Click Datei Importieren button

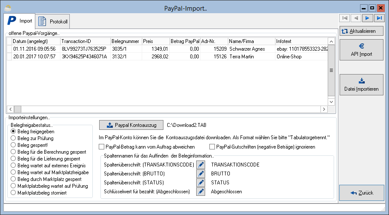point(361,85)
